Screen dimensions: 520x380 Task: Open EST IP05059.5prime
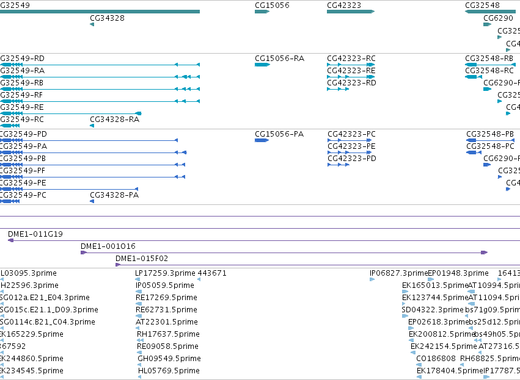pyautogui.click(x=165, y=285)
